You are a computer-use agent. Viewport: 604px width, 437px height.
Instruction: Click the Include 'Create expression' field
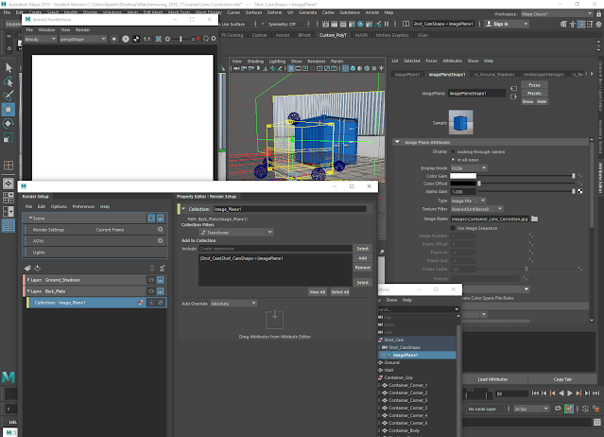[275, 249]
